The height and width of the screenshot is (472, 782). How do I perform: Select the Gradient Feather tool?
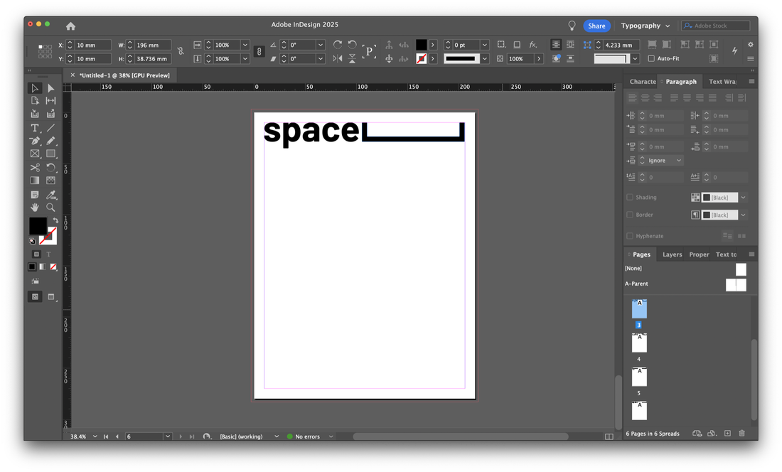(51, 181)
